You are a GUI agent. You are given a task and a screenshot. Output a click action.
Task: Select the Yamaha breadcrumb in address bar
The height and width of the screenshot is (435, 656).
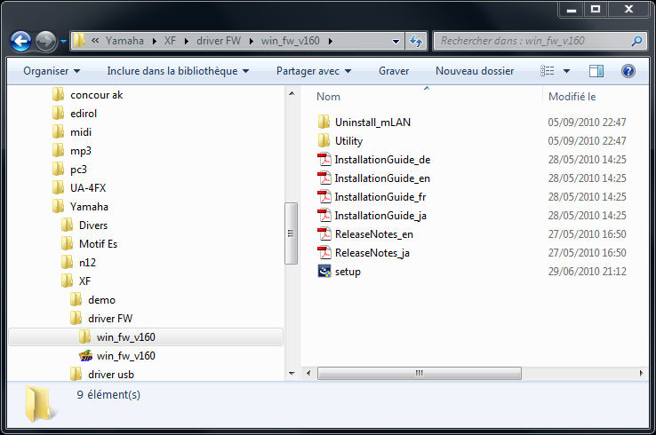pos(124,41)
